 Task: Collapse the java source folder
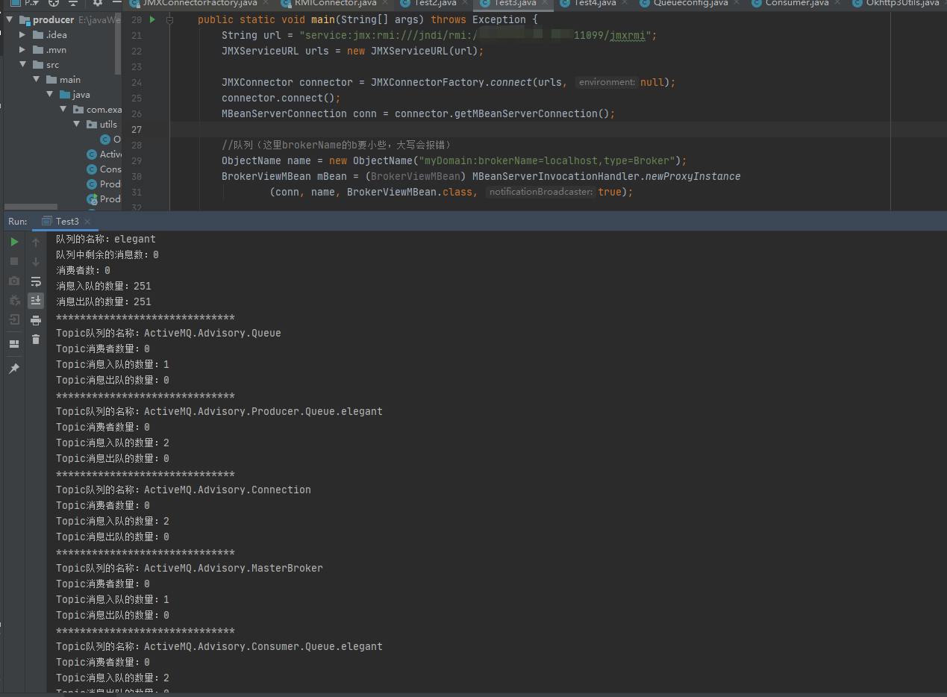click(49, 94)
